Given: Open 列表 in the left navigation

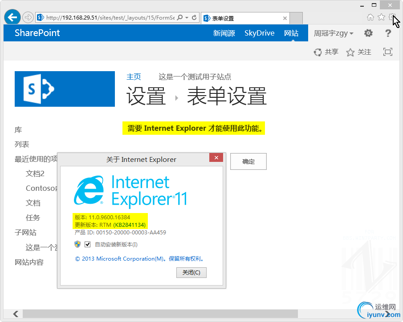Looking at the screenshot, I should coord(22,144).
